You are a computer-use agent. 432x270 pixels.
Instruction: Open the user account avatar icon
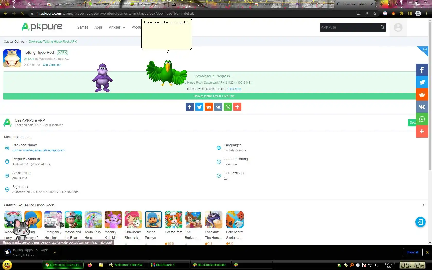point(398,27)
